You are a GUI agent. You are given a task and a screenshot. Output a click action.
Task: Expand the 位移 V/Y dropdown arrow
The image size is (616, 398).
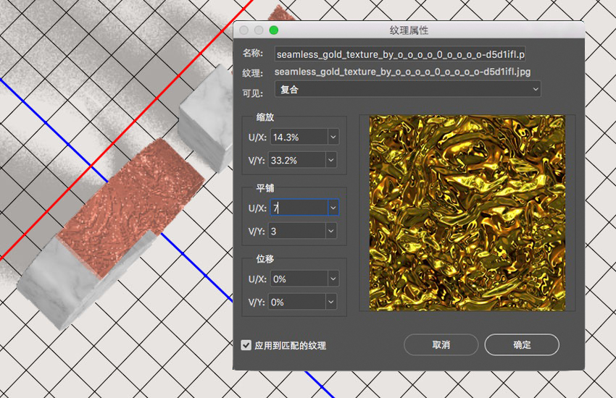(330, 302)
